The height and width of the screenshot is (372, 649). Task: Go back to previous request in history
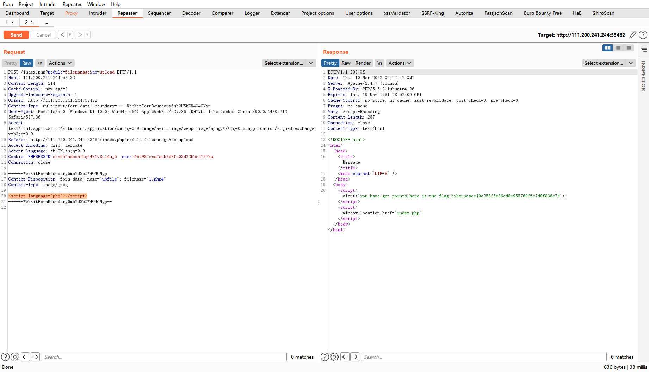(x=62, y=35)
